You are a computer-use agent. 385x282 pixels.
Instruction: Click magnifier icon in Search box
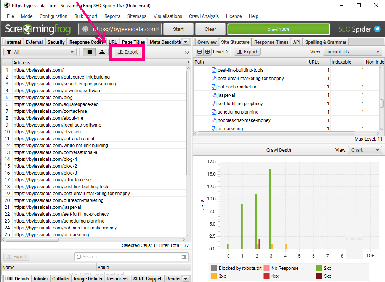tap(79, 257)
